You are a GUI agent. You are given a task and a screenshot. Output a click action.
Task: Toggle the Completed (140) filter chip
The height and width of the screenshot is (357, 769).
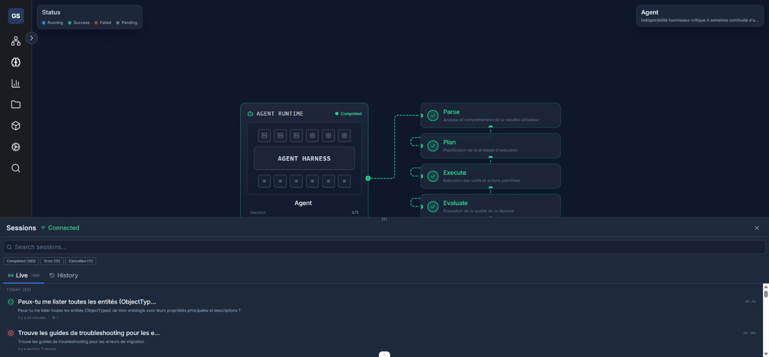pos(21,261)
